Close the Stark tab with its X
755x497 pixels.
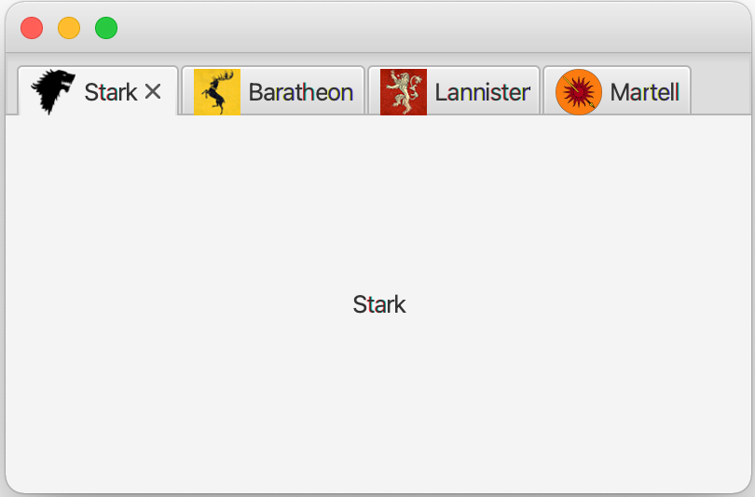(x=153, y=91)
